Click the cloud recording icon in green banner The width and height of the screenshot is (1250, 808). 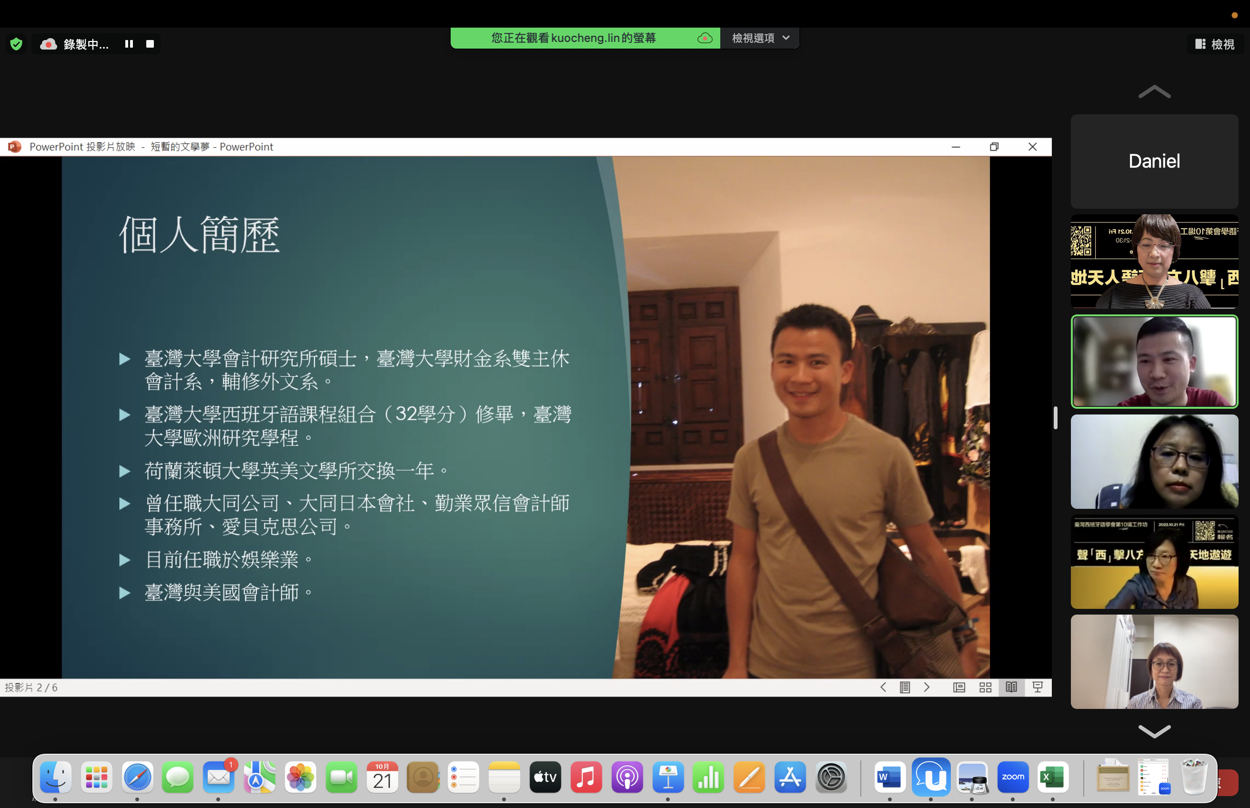pos(705,38)
